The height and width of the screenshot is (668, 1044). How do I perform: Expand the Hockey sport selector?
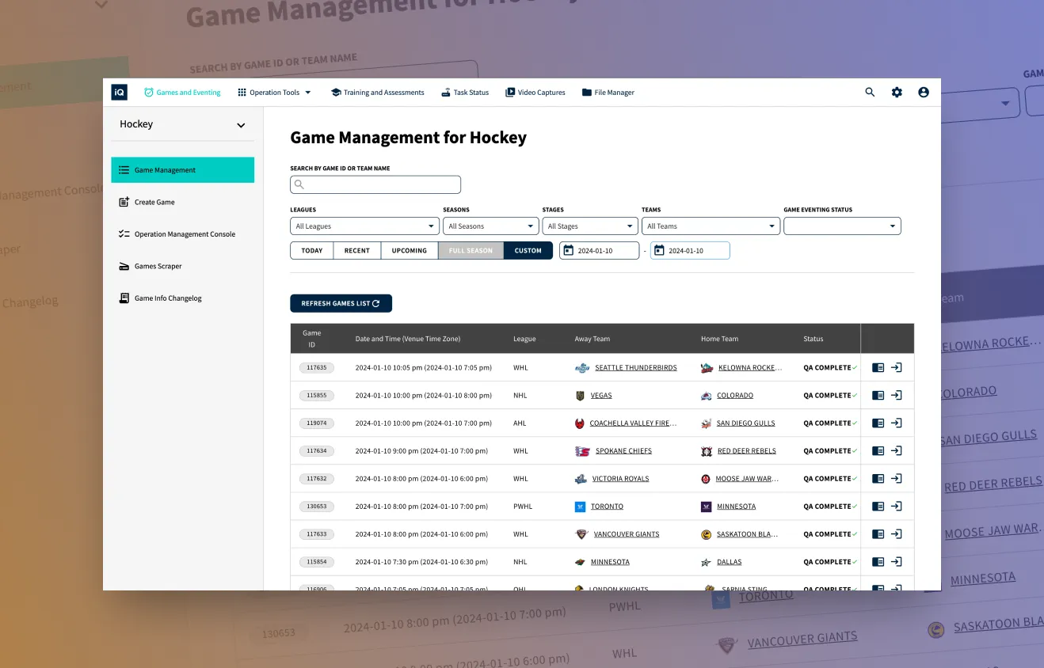coord(183,124)
